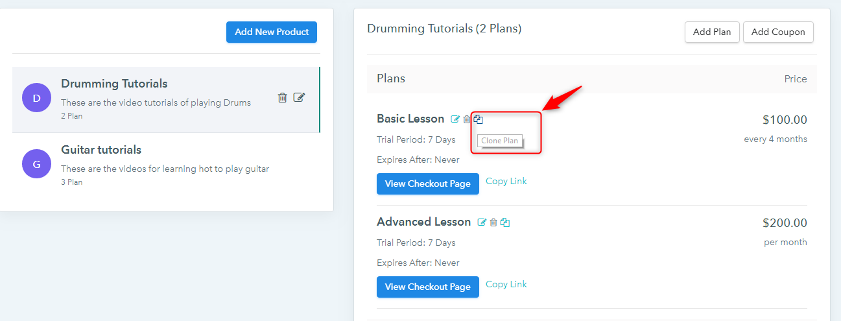Copy Link for Basic Lesson plan
This screenshot has height=321, width=841.
tap(506, 182)
